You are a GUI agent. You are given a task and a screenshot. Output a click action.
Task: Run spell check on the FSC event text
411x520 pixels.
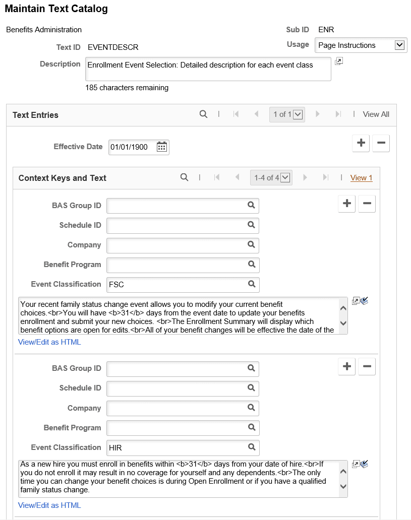[365, 300]
